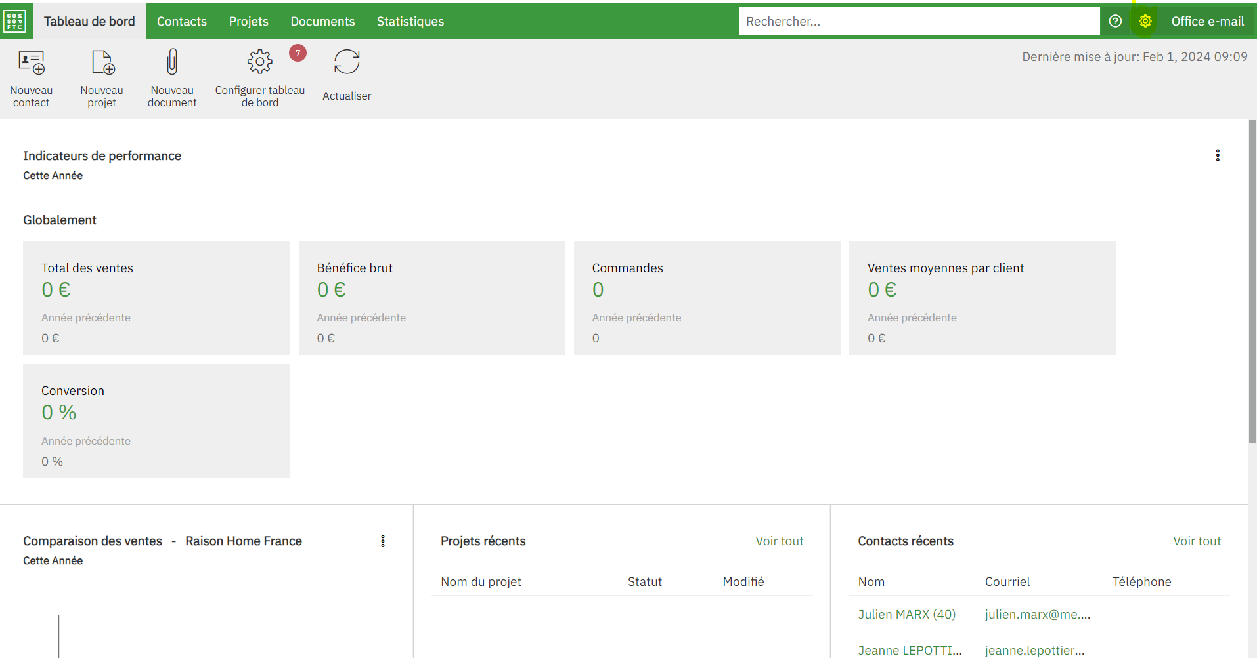The height and width of the screenshot is (658, 1257).
Task: Refresh dashboard with Actualiser icon
Action: pos(347,63)
